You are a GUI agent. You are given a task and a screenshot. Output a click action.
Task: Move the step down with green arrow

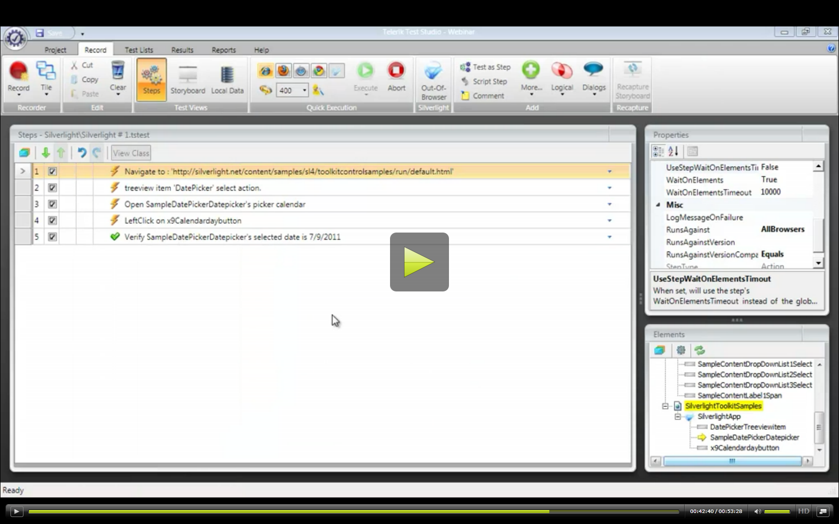pos(45,153)
